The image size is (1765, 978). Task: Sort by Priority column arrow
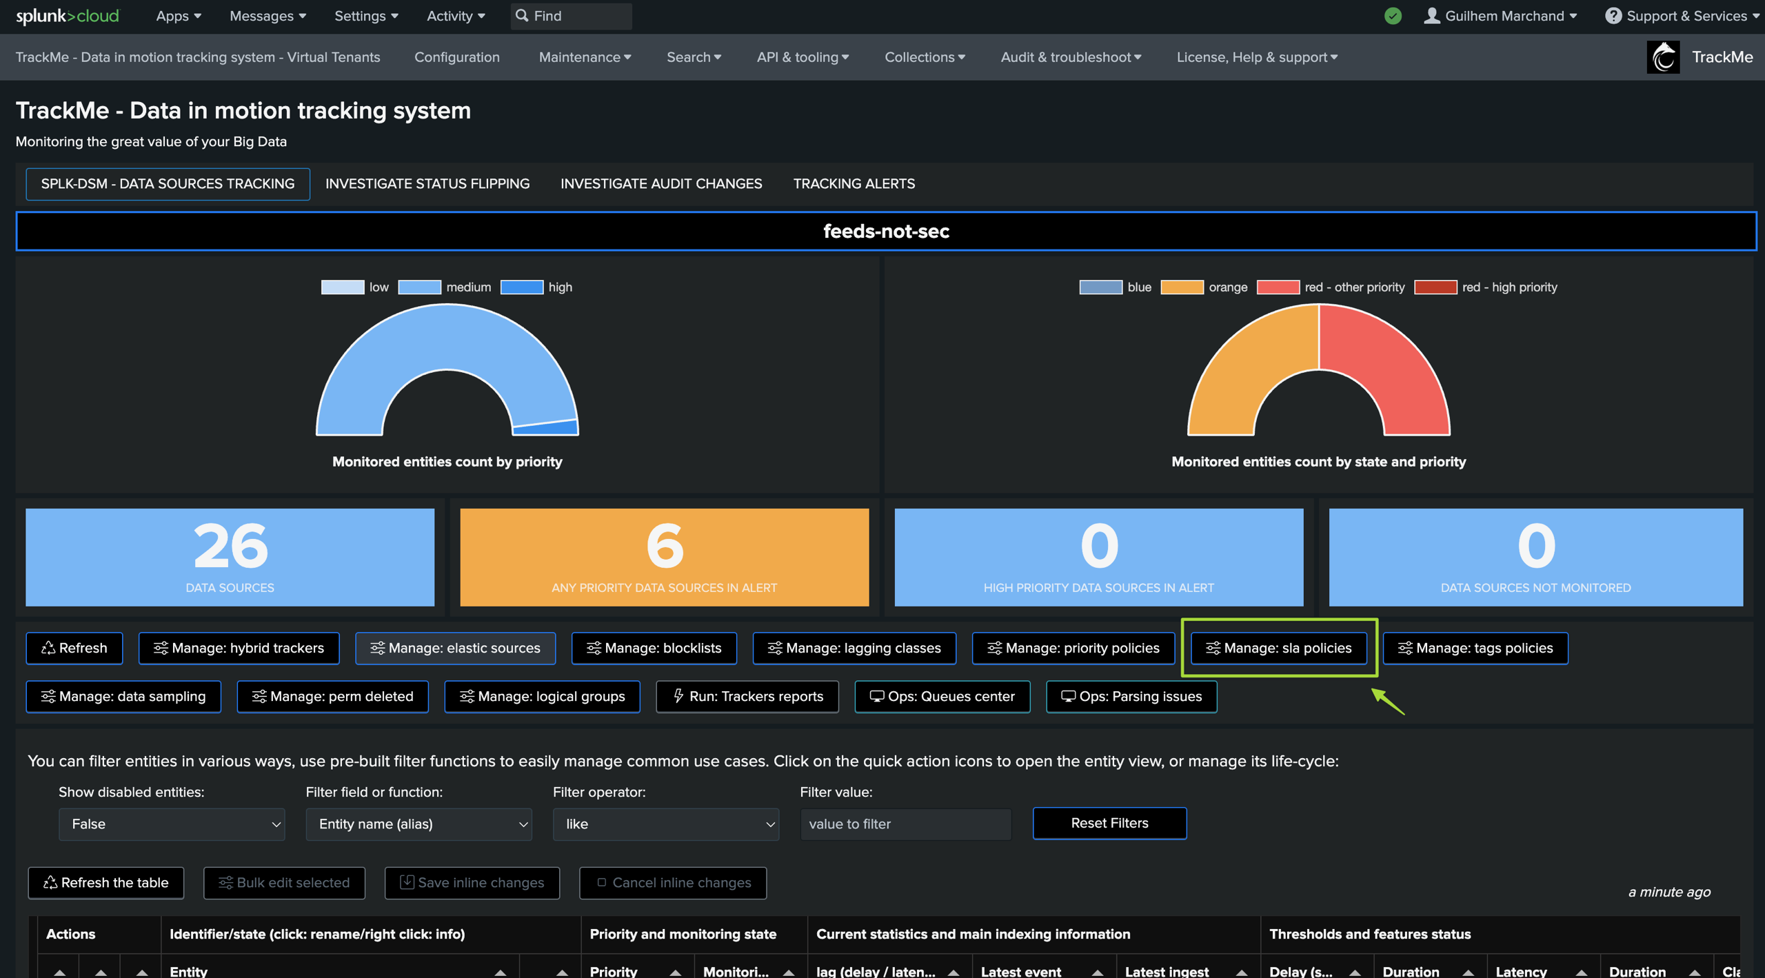click(x=676, y=972)
